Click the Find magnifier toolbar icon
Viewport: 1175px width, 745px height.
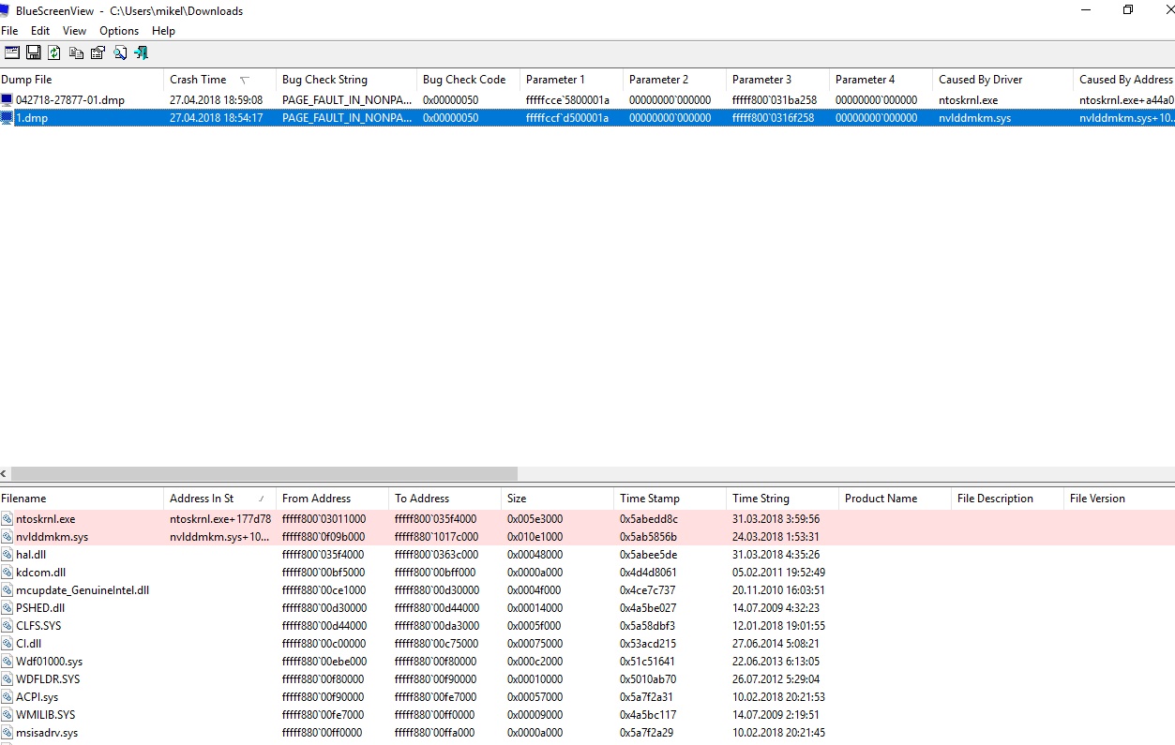point(120,52)
